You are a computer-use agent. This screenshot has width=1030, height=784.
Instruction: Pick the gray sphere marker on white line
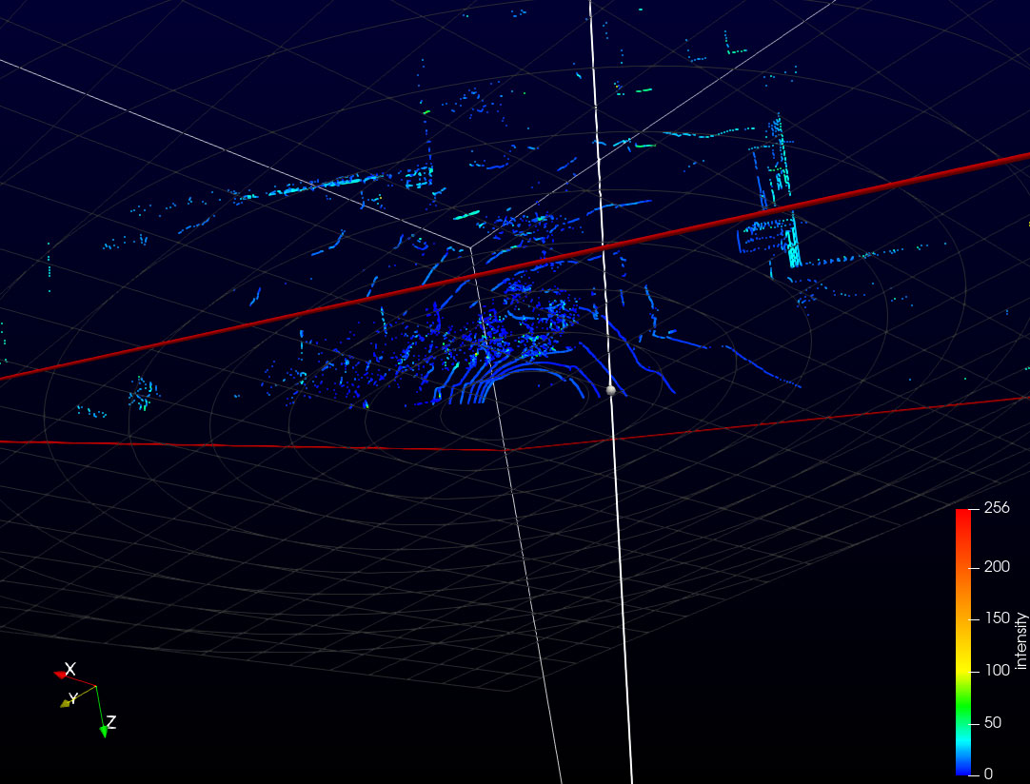click(x=610, y=390)
